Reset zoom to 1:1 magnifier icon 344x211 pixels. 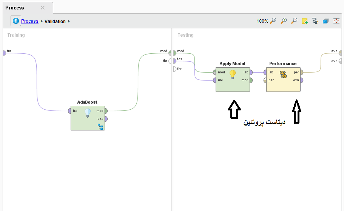tap(273, 21)
